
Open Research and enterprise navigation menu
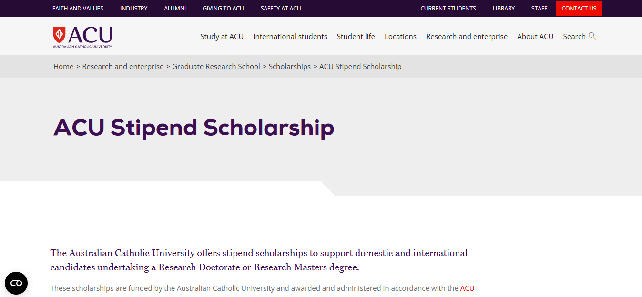click(x=467, y=36)
